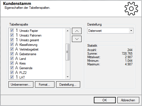Click the Maximum value 4.987
142x106 pixels.
129,64
